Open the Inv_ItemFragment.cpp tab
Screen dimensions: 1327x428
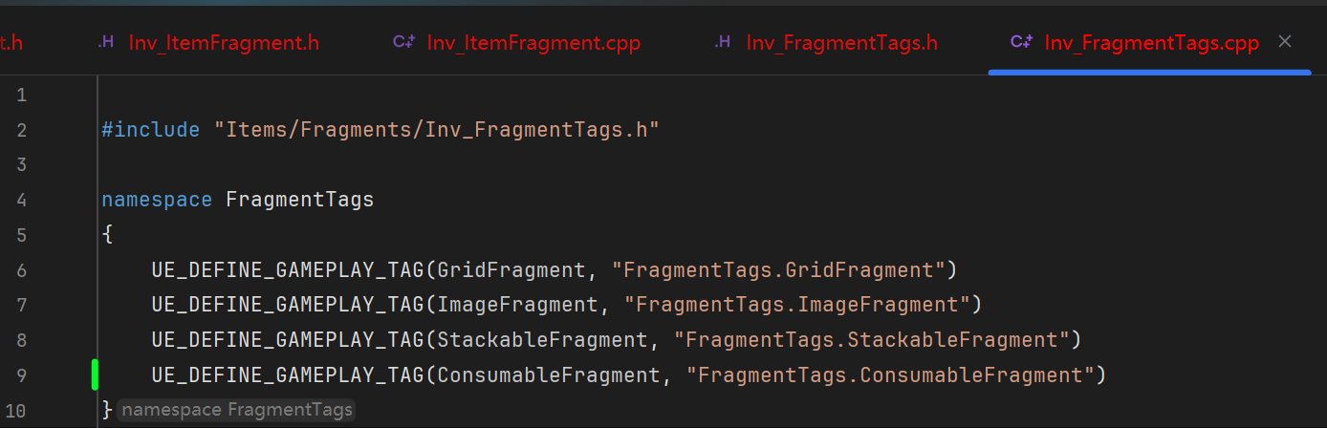[x=533, y=43]
